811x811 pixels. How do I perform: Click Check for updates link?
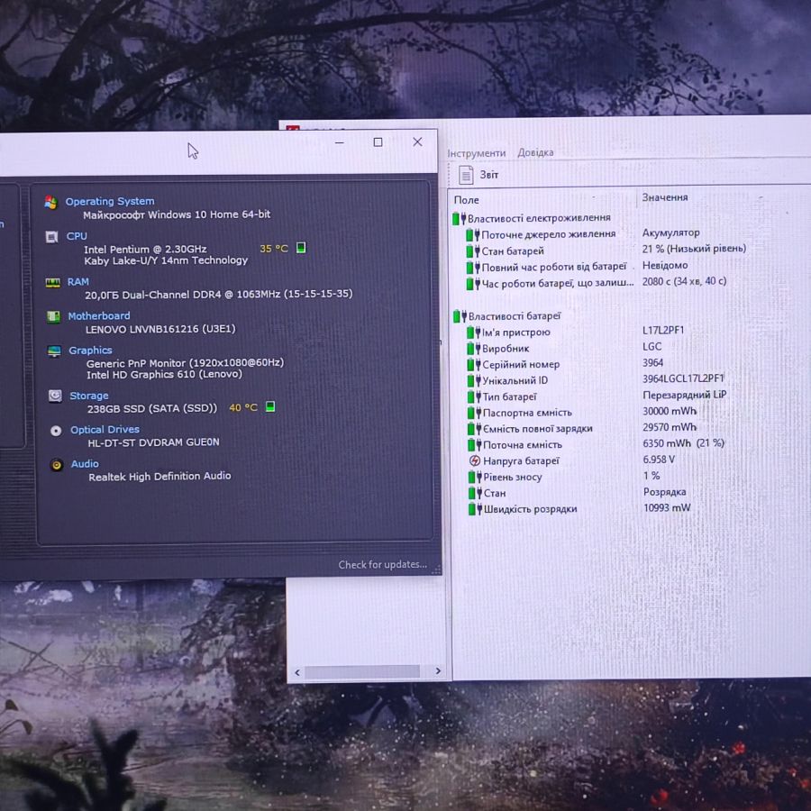point(383,564)
